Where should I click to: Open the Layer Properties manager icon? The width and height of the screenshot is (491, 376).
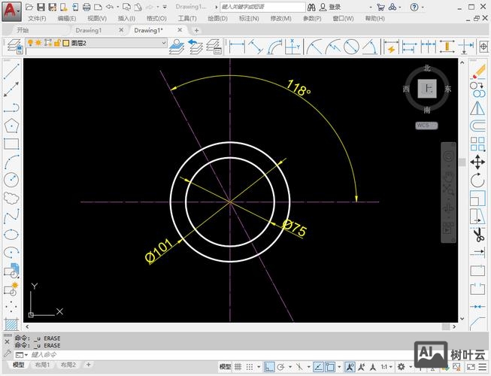[x=13, y=47]
